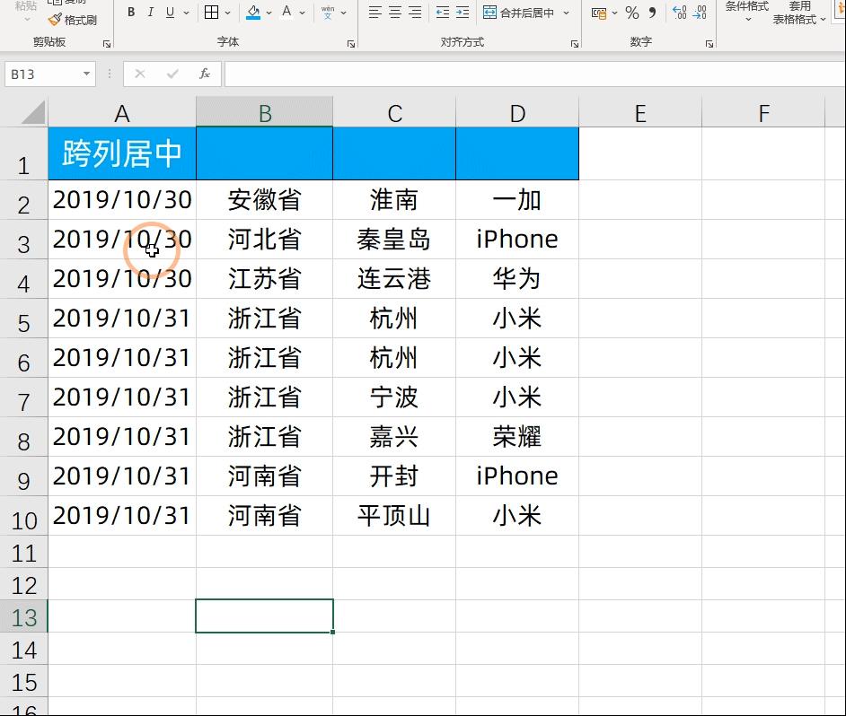Select the cell containing iPhone in column D
846x716 pixels.
pyautogui.click(x=516, y=239)
